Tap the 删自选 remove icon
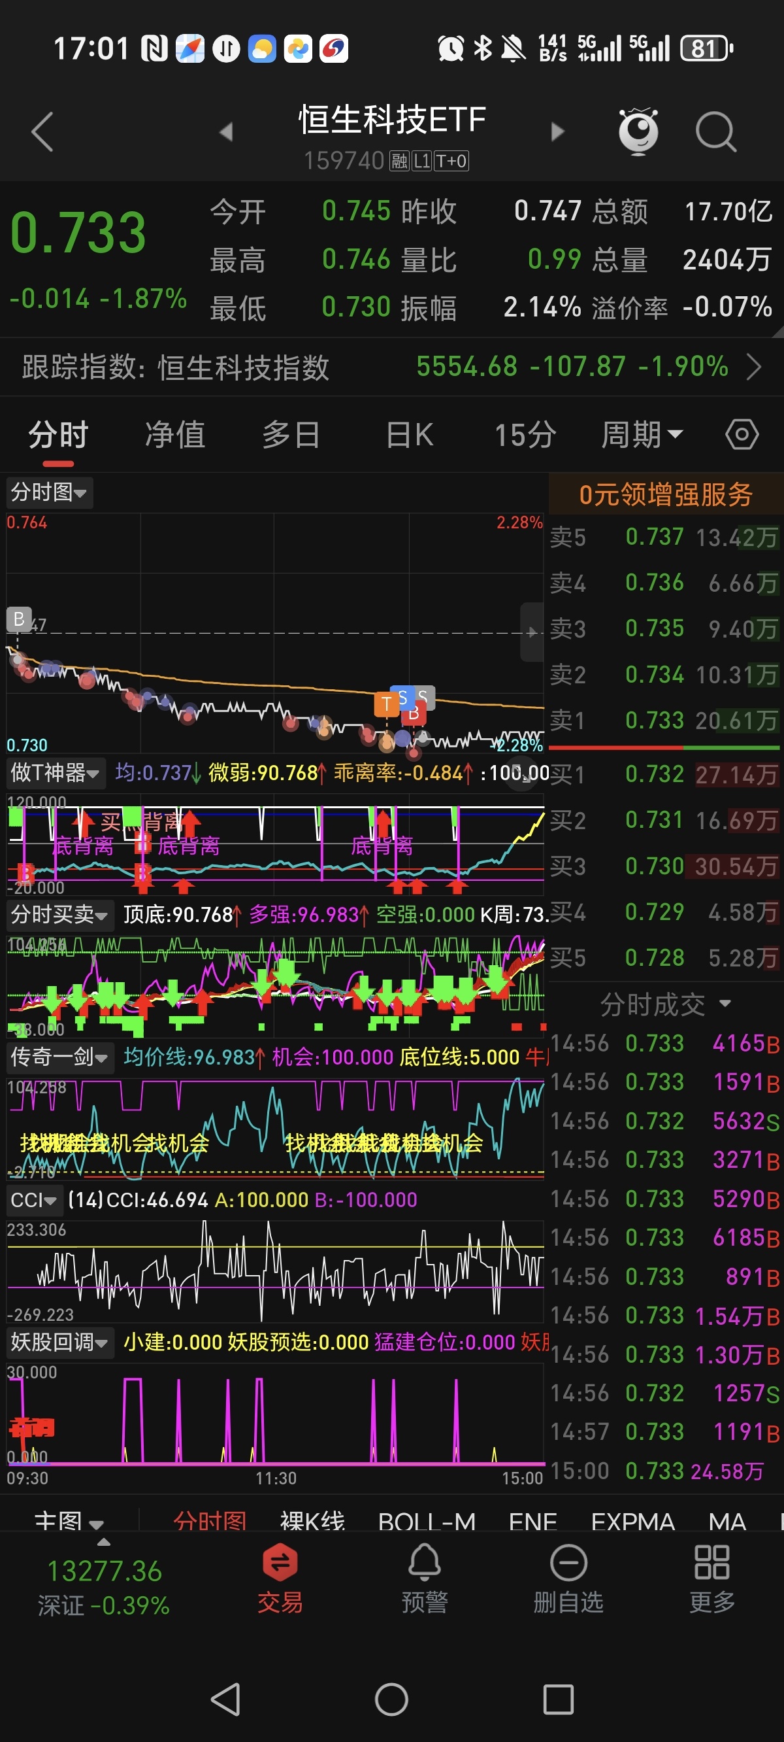The image size is (784, 1742). click(x=568, y=1580)
